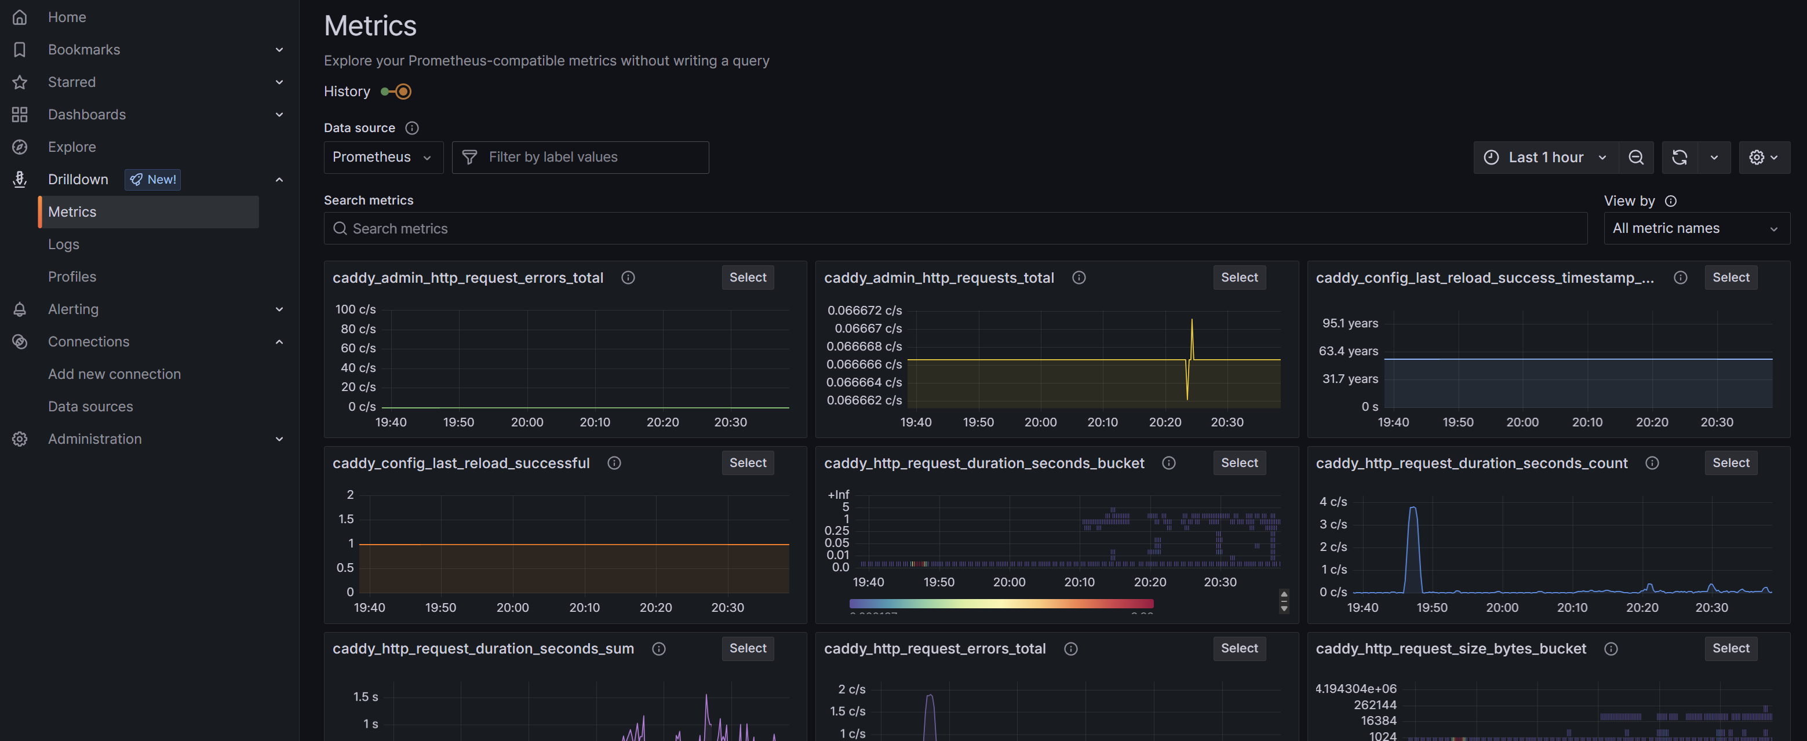Open the settings gear dropdown
Screen dimensions: 1807x741
(x=1764, y=158)
